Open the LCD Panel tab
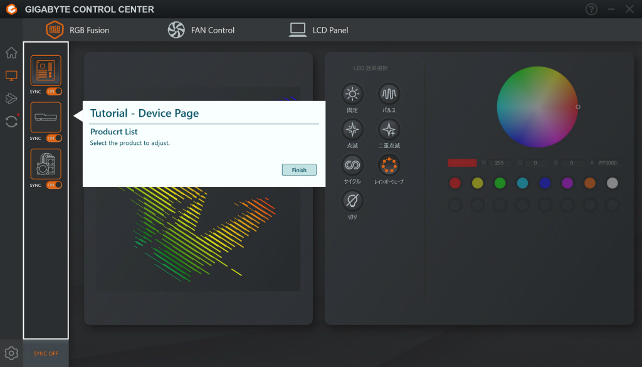Screen dimensions: 642x367 click(318, 30)
